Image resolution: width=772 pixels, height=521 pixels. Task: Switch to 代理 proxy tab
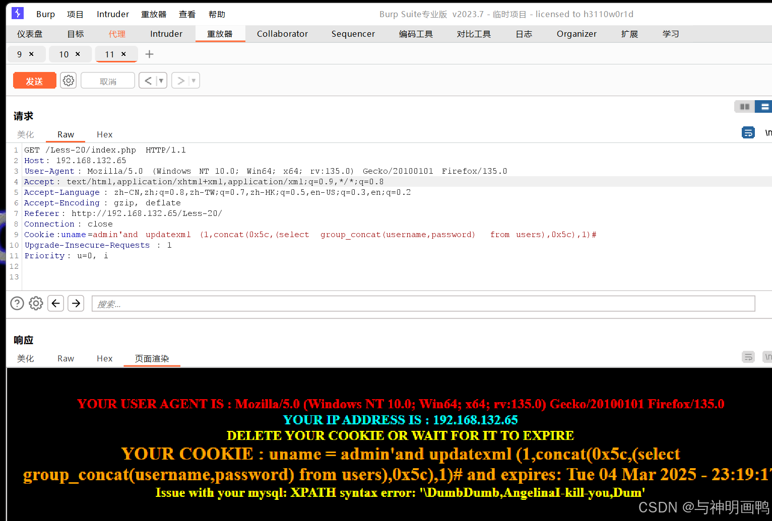click(x=117, y=34)
